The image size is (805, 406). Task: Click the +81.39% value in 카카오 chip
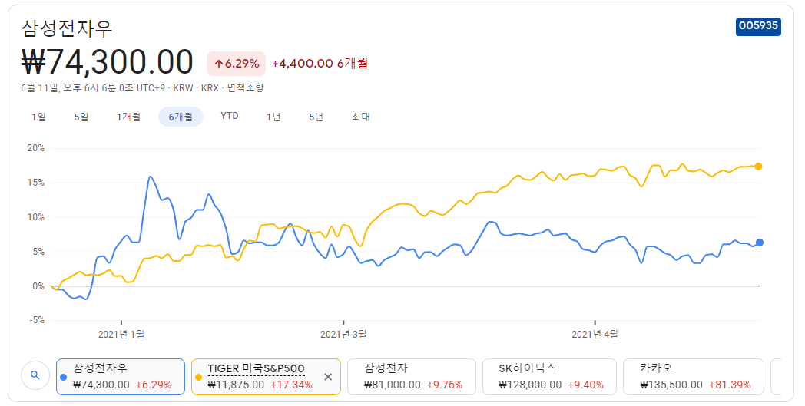tap(730, 385)
